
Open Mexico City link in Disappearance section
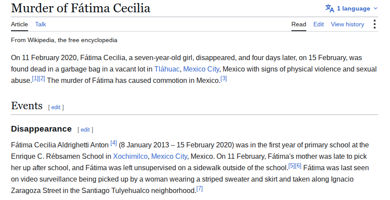(x=169, y=156)
